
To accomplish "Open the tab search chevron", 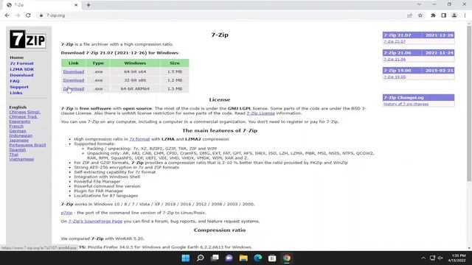I will point(419,4).
